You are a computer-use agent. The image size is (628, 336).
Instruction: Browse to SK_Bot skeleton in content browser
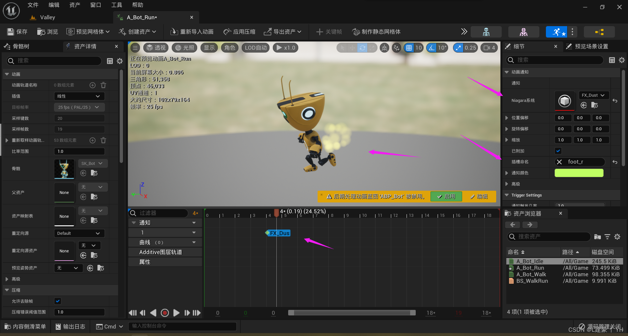94,173
